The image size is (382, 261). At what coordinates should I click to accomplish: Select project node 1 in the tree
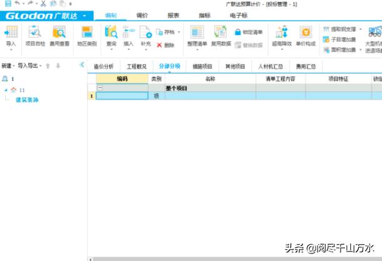pos(8,79)
